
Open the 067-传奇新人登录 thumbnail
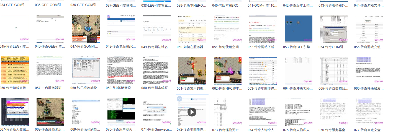point(15,112)
